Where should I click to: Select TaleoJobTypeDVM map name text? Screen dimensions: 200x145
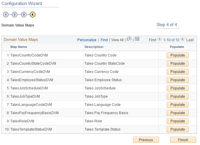tap(25, 96)
